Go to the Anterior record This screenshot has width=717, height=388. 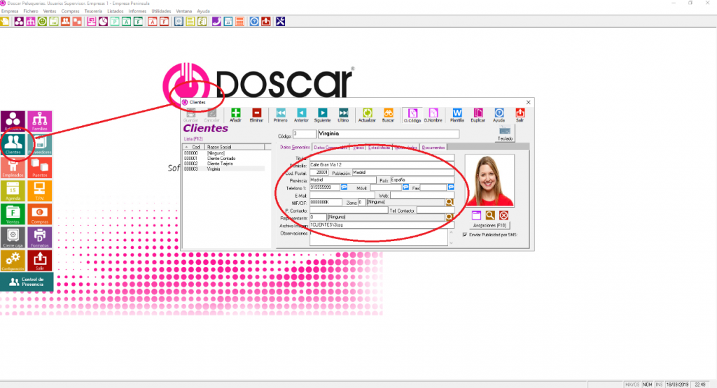tap(301, 115)
